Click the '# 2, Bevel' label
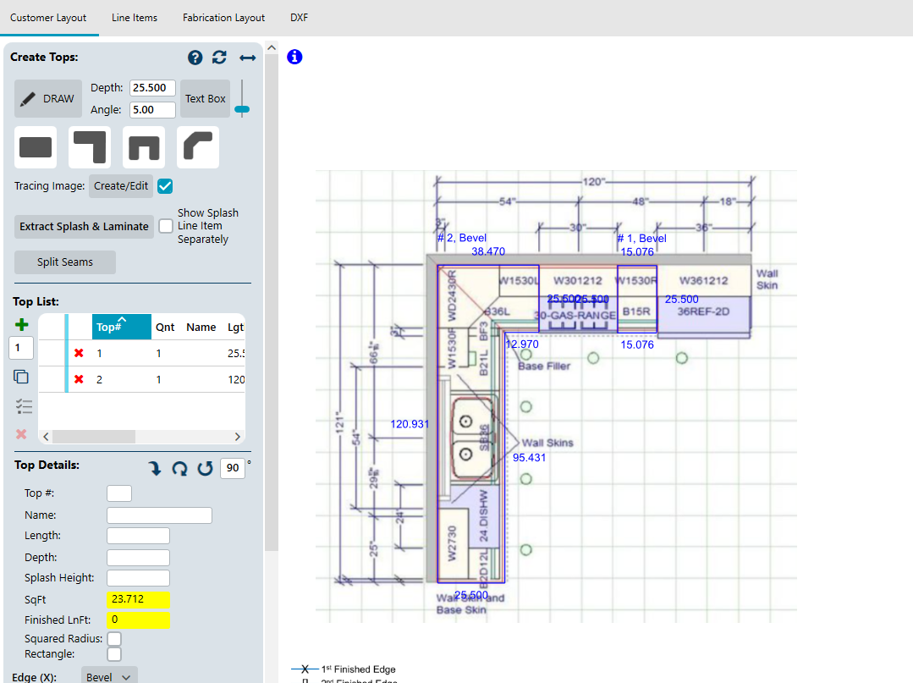The width and height of the screenshot is (913, 683). (462, 238)
